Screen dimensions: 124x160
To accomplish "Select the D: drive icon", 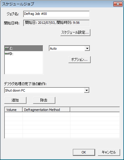I will [x=7, y=54].
